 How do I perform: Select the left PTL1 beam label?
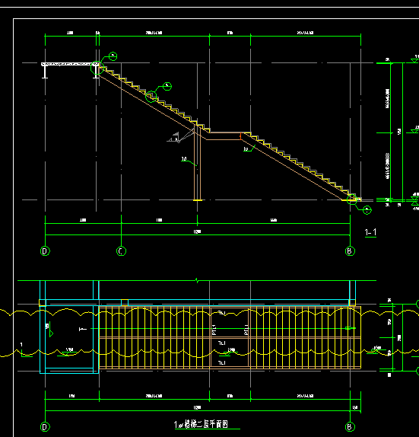(x=214, y=330)
